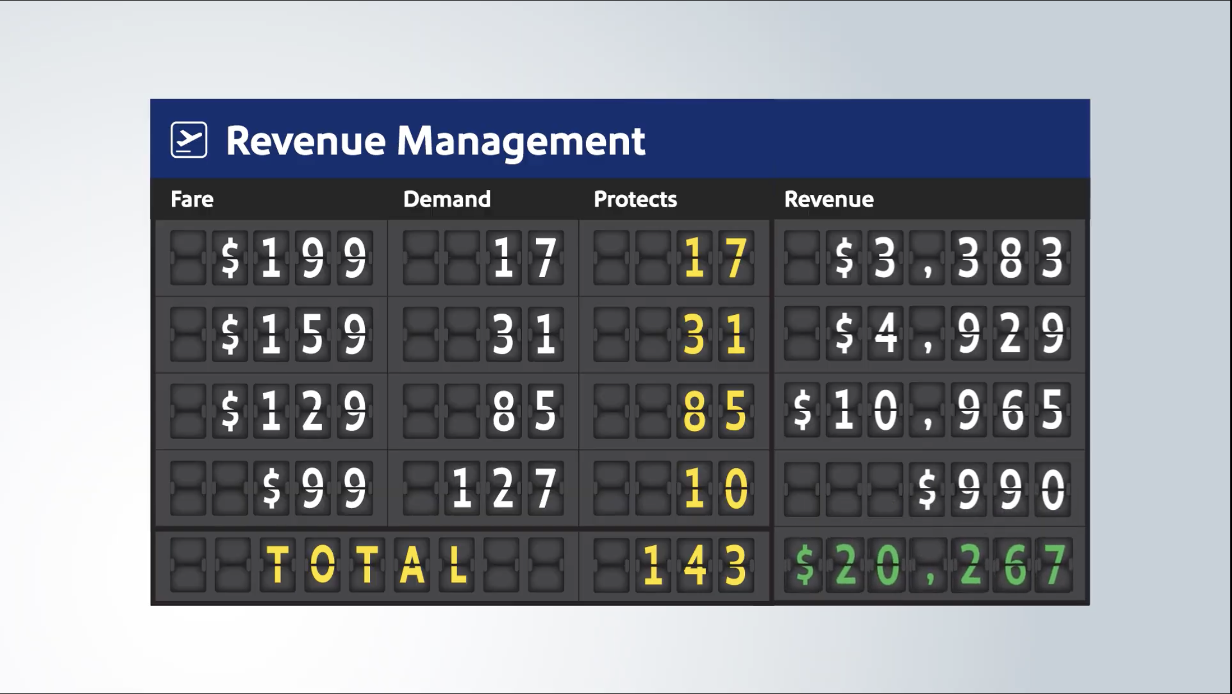Click demand value 17 in the $199 row
This screenshot has height=694, width=1232.
pyautogui.click(x=525, y=258)
